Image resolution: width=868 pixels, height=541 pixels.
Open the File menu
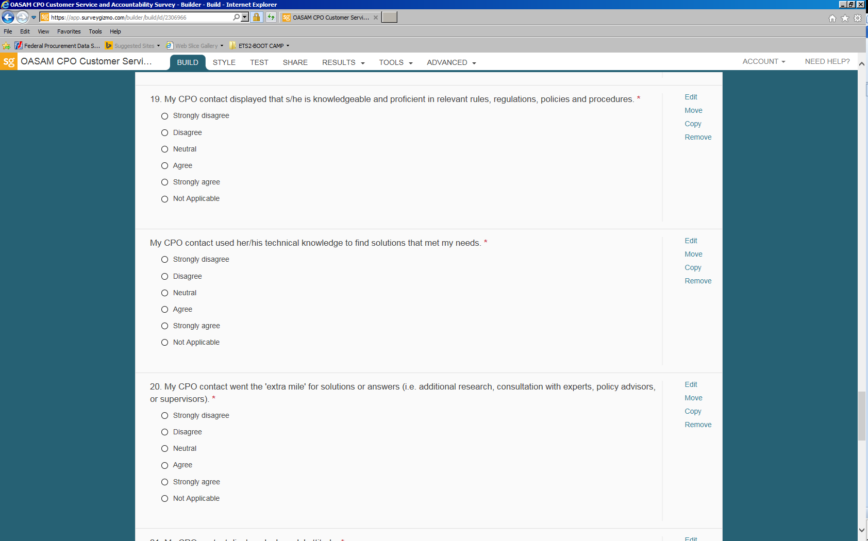click(x=8, y=31)
